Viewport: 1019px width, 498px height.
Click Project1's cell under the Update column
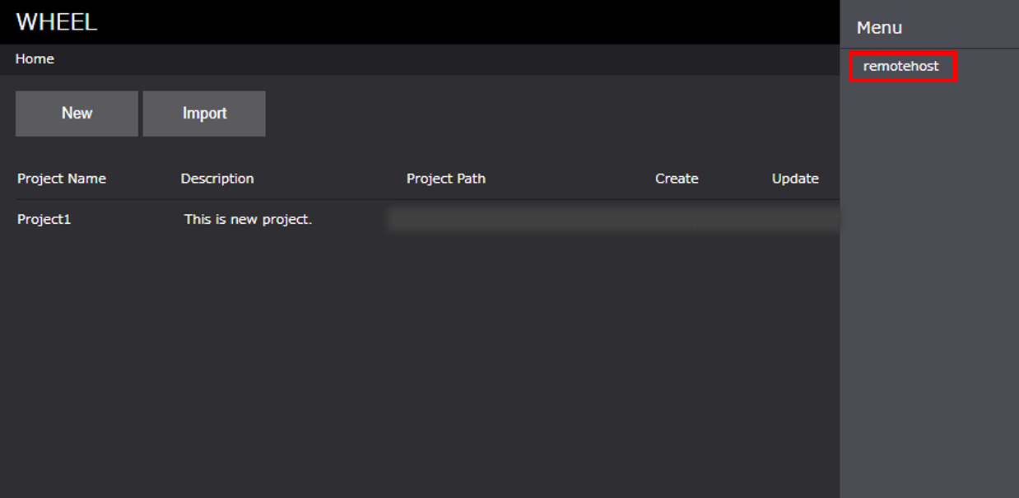click(x=795, y=220)
